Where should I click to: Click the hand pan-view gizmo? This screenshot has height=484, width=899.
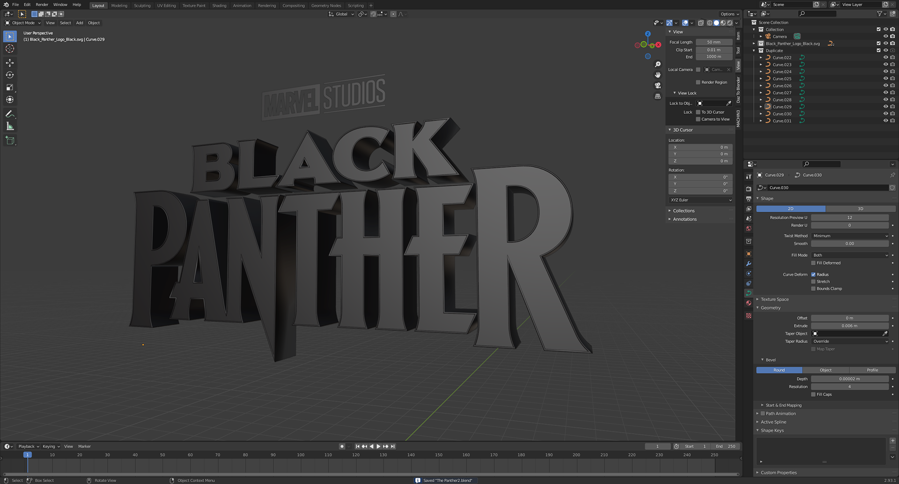tap(658, 75)
